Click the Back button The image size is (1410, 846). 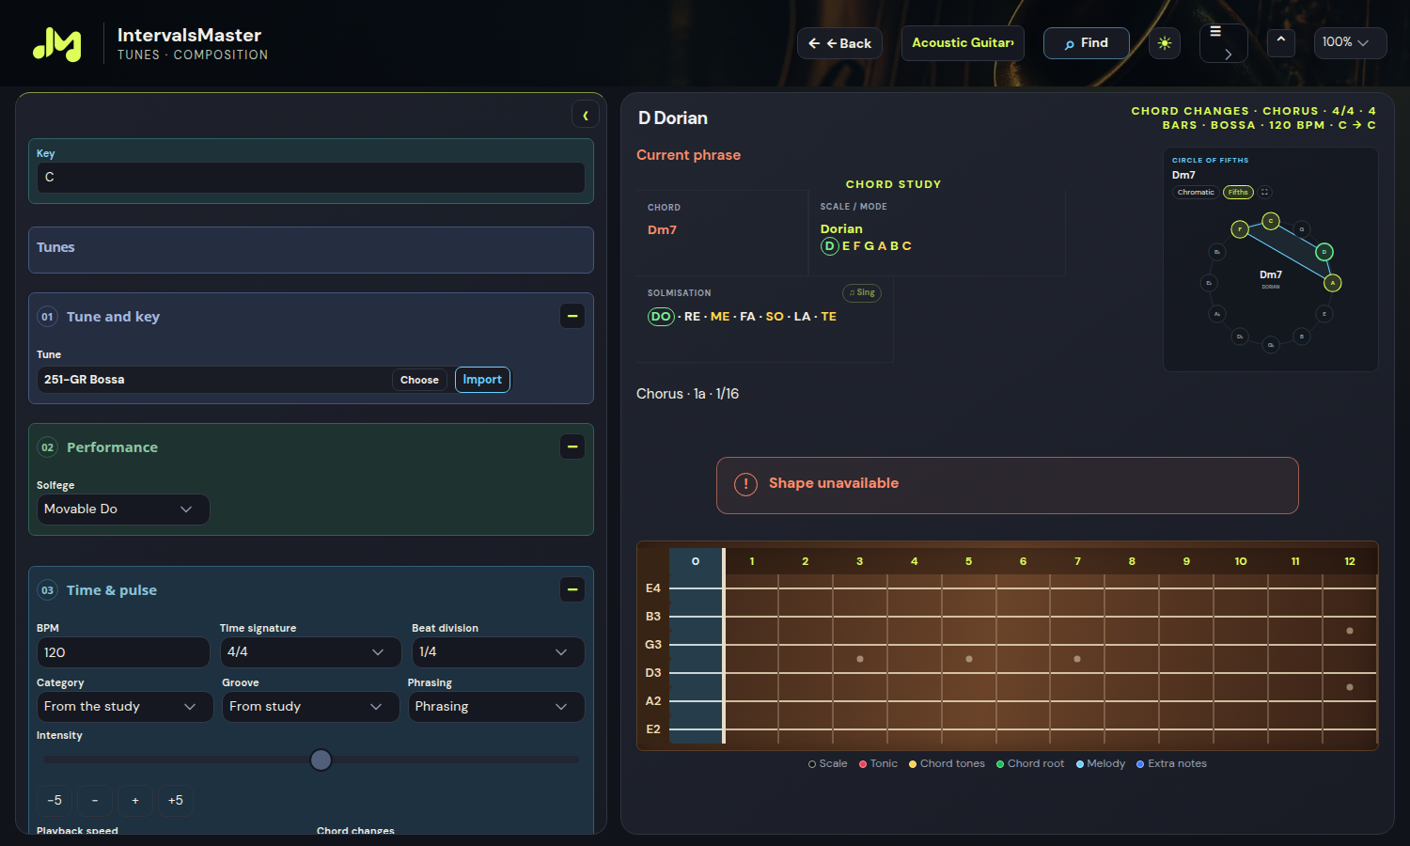pos(839,43)
